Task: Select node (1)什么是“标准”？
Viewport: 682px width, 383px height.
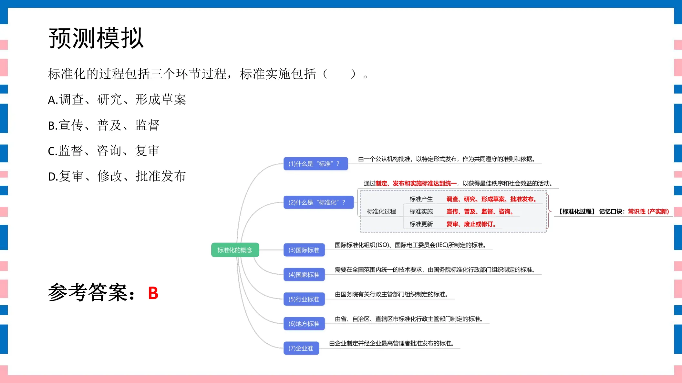Action: pos(315,164)
